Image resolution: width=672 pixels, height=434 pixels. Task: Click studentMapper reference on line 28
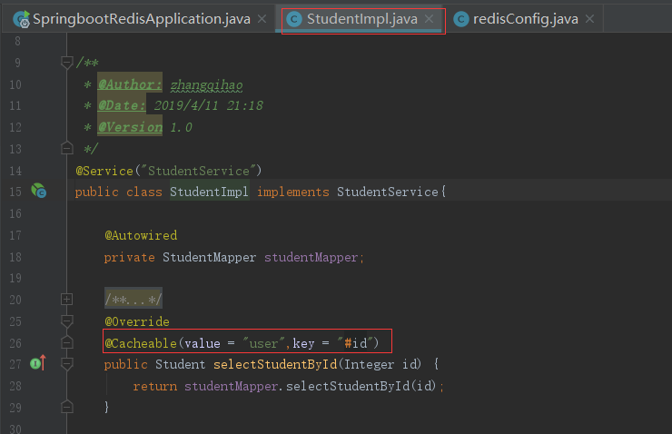click(x=231, y=386)
